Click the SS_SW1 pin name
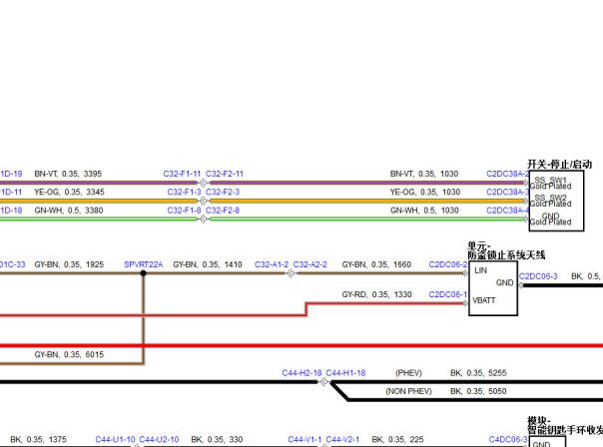The height and width of the screenshot is (447, 603). [551, 180]
